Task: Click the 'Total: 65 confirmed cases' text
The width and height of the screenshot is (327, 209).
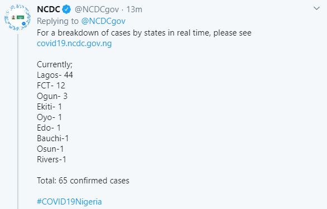Action: point(83,181)
